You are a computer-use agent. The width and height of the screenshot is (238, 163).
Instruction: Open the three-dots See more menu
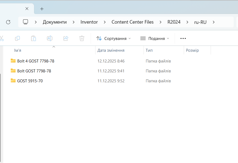click(x=183, y=39)
